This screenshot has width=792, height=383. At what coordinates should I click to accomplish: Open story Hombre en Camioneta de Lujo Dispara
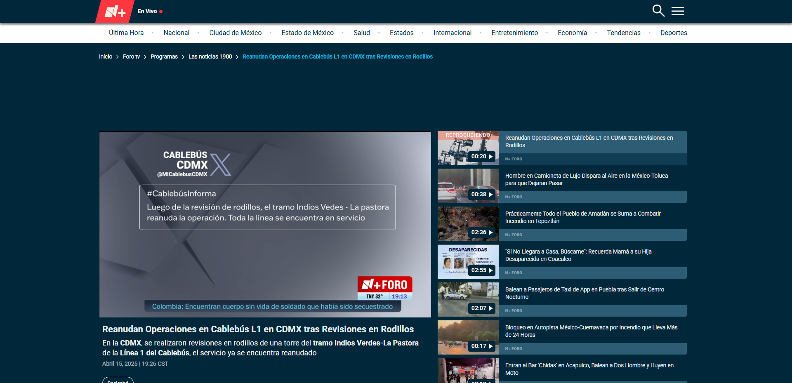(x=587, y=179)
